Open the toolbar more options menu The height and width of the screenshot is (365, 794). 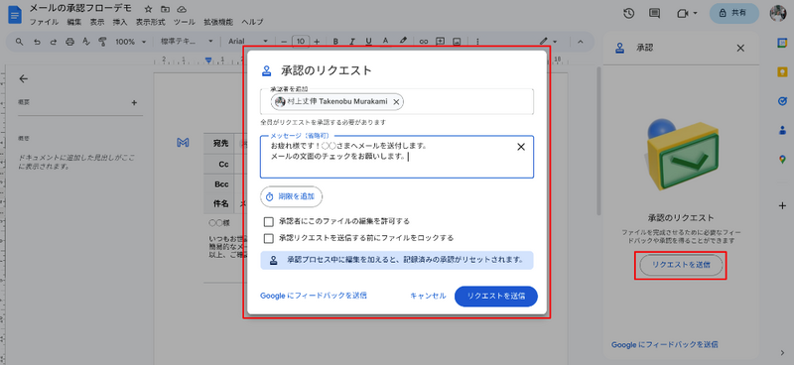pyautogui.click(x=477, y=42)
